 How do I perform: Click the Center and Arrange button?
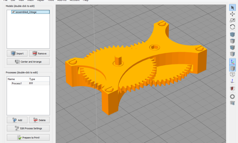[x=28, y=62]
